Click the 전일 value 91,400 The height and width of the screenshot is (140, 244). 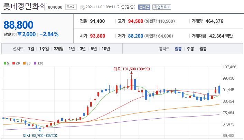pyautogui.click(x=97, y=21)
